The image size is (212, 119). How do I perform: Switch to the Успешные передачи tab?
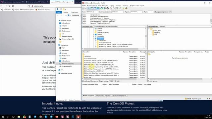119,96
